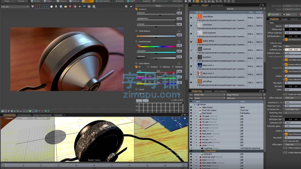Hide the Alpha Output layer via its eye icon
The height and width of the screenshot is (169, 301).
[x=191, y=107]
